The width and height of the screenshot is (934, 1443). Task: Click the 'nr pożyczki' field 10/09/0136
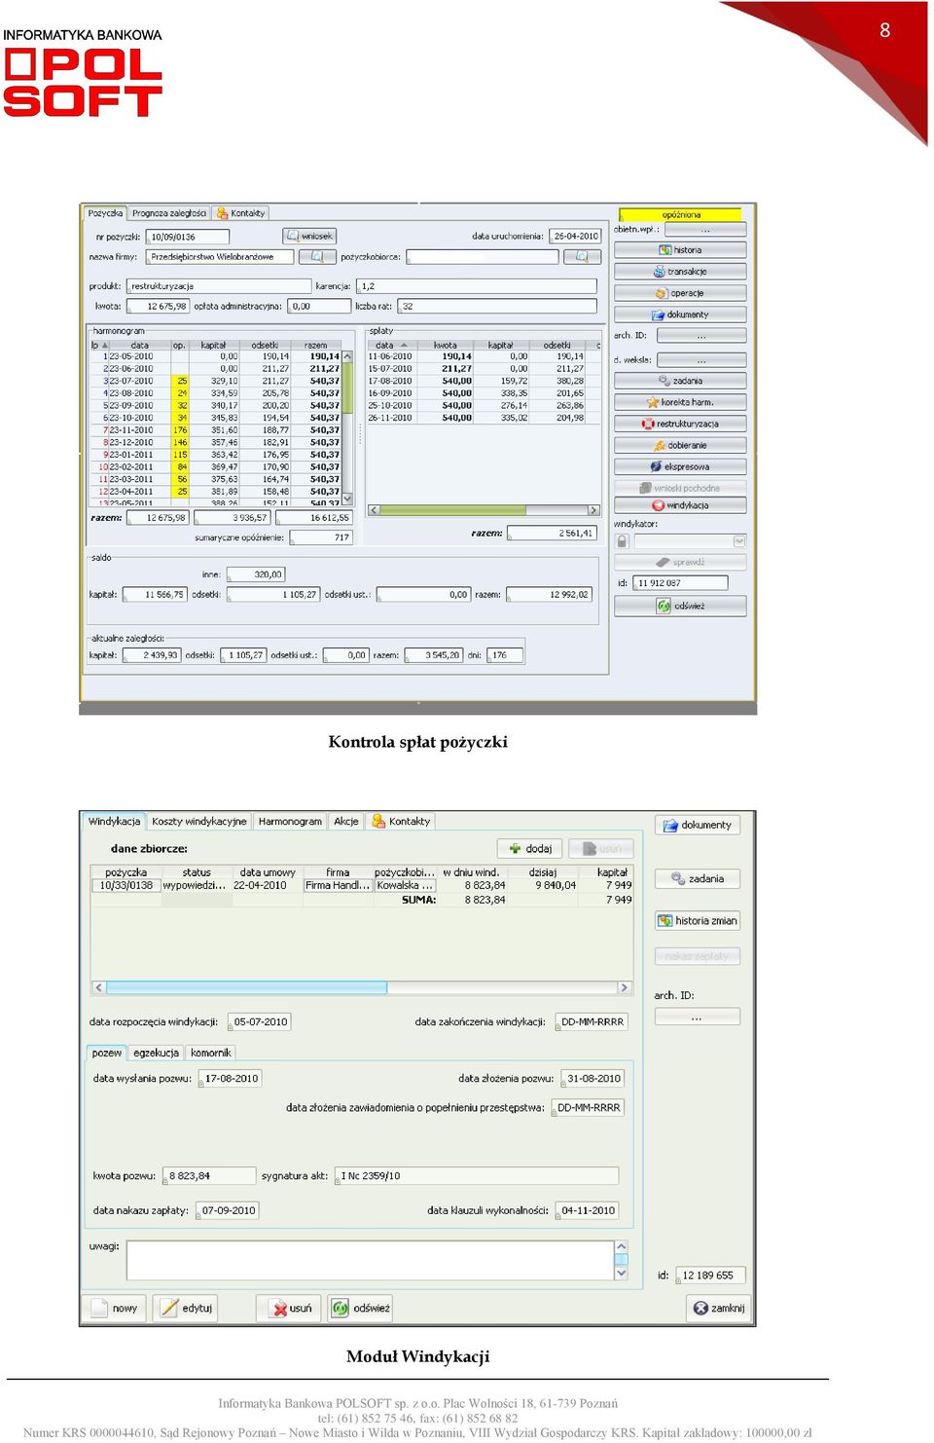tap(188, 237)
